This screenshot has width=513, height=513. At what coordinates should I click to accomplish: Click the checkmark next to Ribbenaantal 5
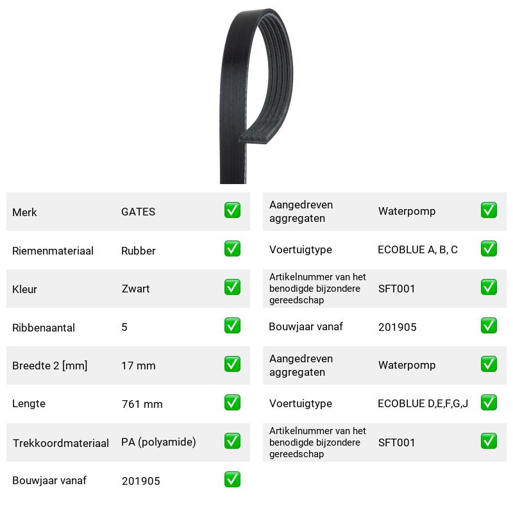point(232,326)
